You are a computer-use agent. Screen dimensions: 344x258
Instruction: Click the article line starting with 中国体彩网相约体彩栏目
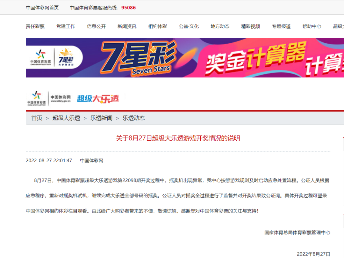142,211
